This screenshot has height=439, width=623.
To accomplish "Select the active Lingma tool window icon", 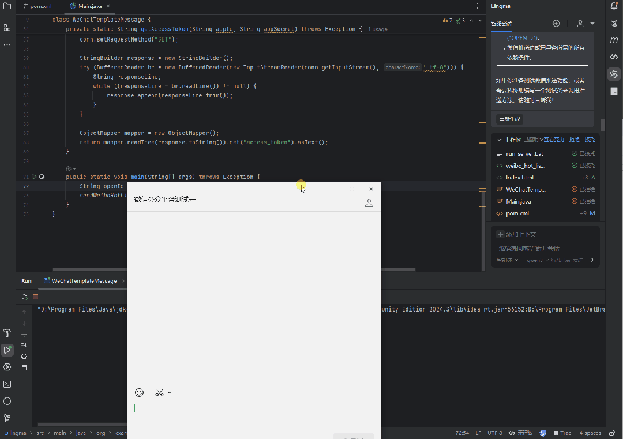I will pos(614,74).
